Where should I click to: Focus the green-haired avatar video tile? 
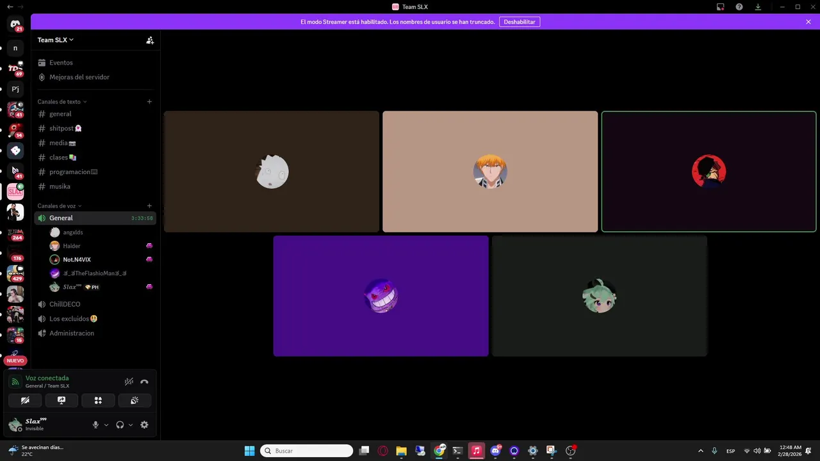click(x=600, y=296)
